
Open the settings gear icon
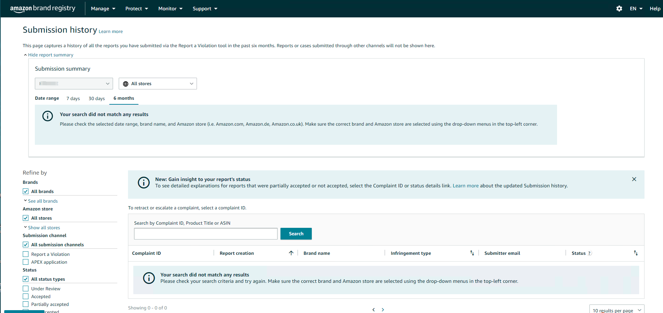tap(619, 9)
